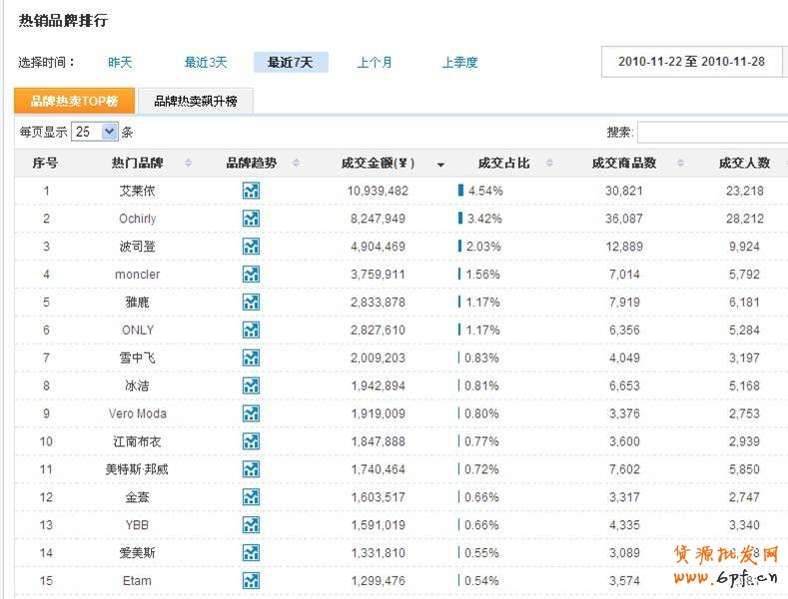Click brand name 雪中飞
788x599 pixels.
pyautogui.click(x=137, y=357)
